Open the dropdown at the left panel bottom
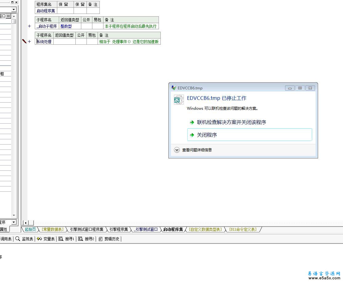 click(14, 222)
